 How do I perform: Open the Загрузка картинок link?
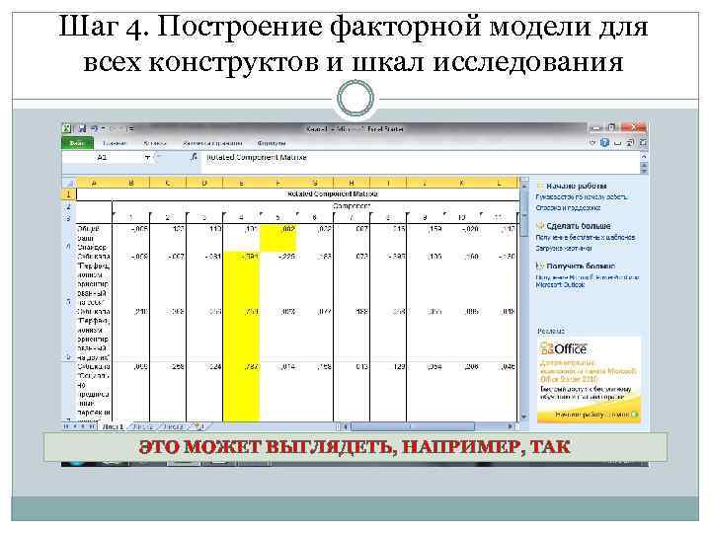tap(564, 249)
